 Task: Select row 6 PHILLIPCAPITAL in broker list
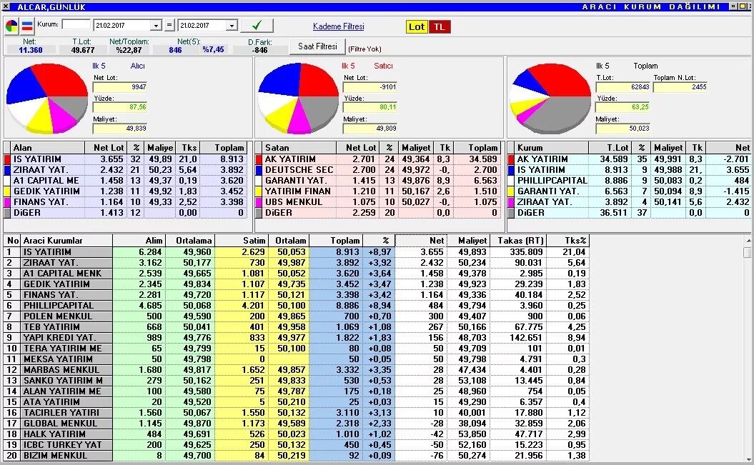(297, 306)
